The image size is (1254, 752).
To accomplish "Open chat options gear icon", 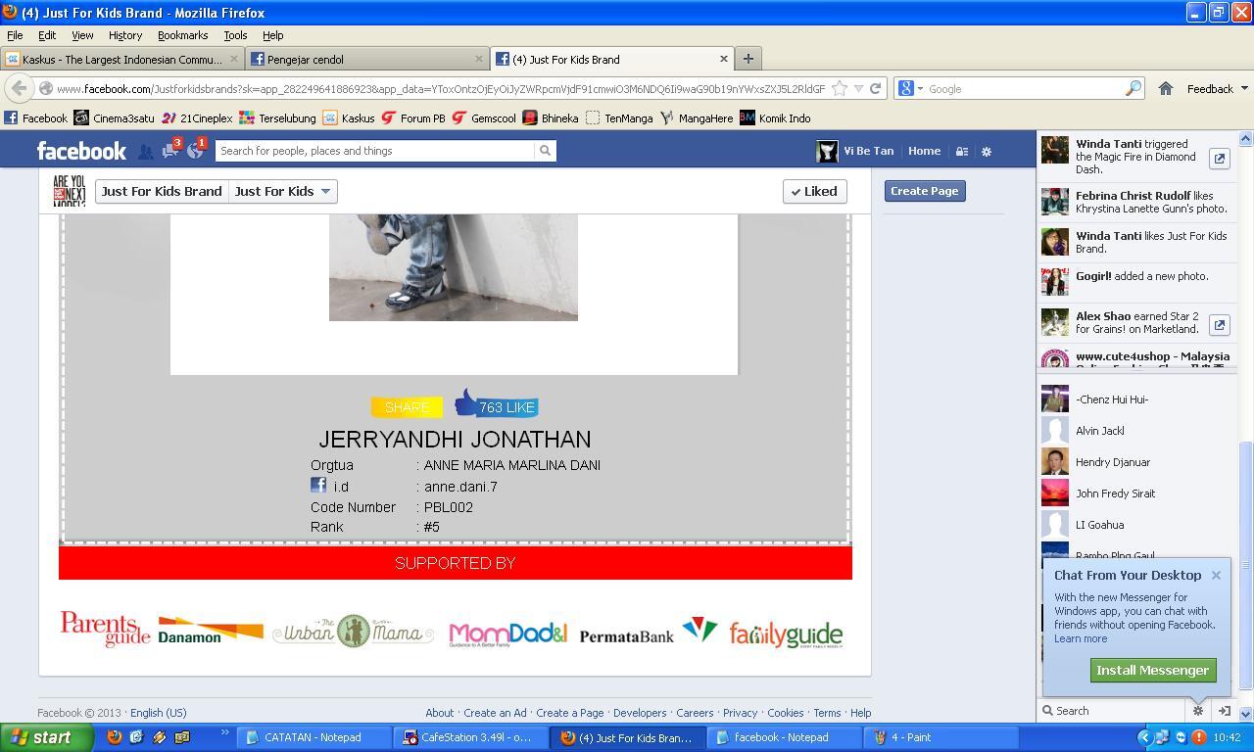I will click(x=1197, y=711).
